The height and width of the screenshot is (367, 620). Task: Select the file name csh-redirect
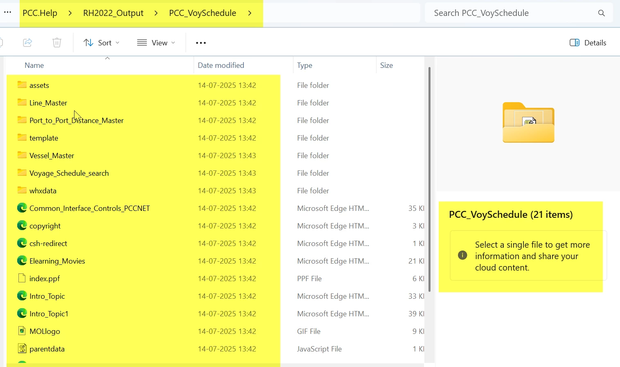48,243
